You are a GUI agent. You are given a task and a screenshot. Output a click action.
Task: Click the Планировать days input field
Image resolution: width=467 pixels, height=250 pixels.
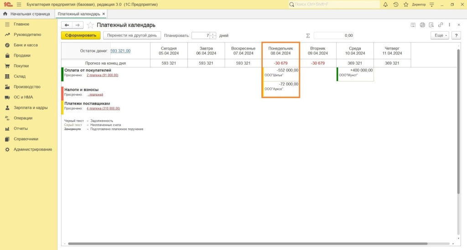201,36
